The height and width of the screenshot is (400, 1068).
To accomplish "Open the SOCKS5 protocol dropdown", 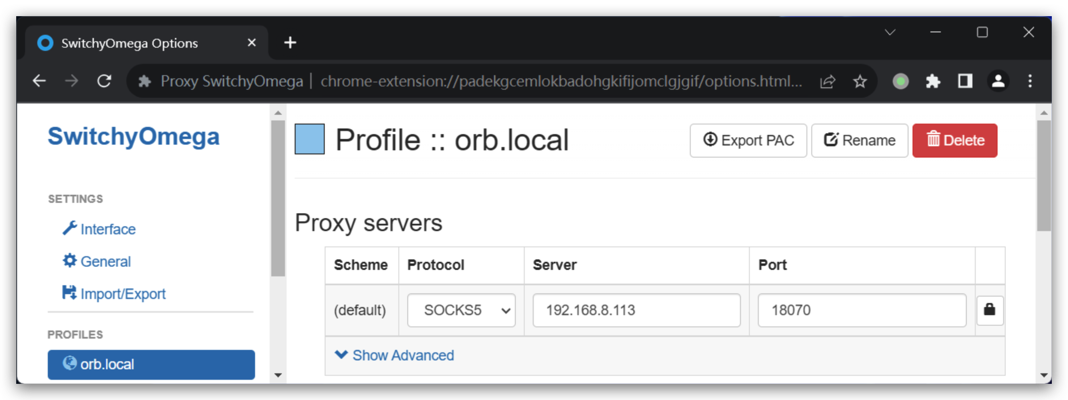I will pyautogui.click(x=462, y=310).
